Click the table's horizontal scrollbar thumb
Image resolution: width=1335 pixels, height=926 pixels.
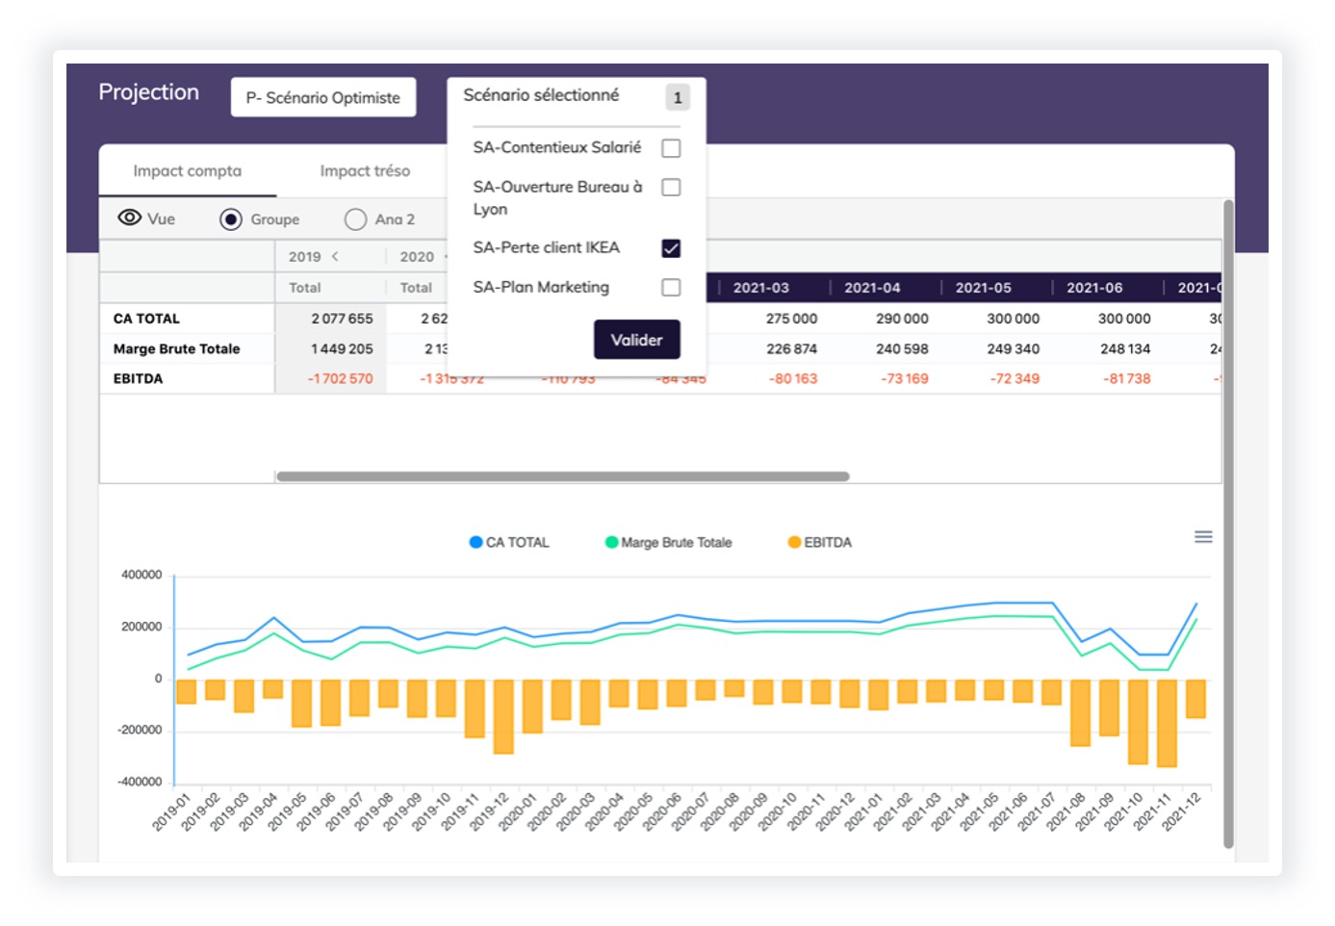coord(563,476)
